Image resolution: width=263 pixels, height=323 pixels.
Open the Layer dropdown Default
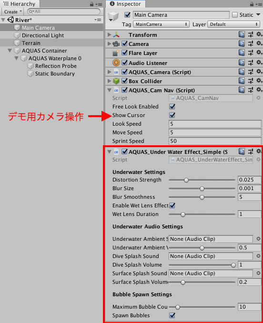click(x=233, y=24)
